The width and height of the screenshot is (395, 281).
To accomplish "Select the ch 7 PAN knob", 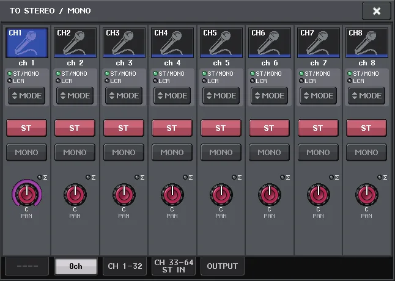I will (319, 194).
